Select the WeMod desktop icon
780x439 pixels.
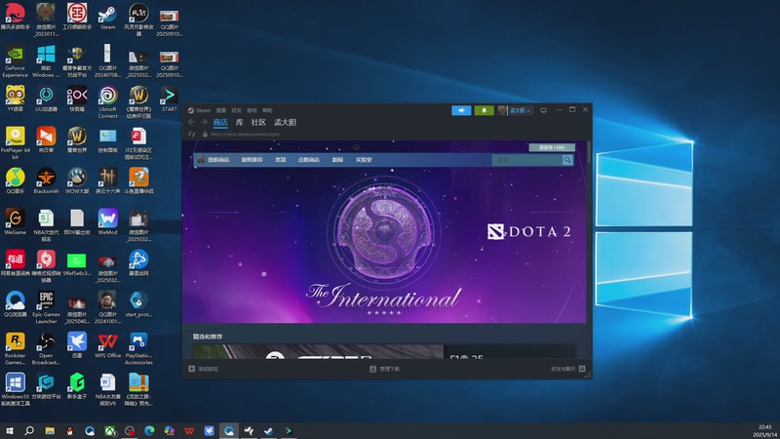(107, 222)
